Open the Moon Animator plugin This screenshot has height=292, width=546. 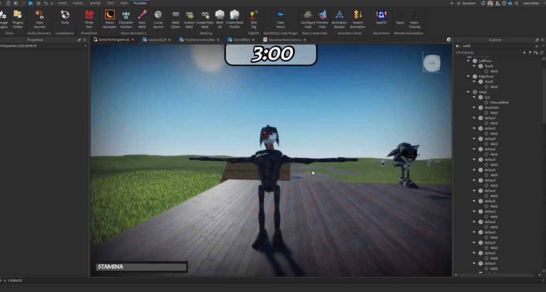click(110, 19)
